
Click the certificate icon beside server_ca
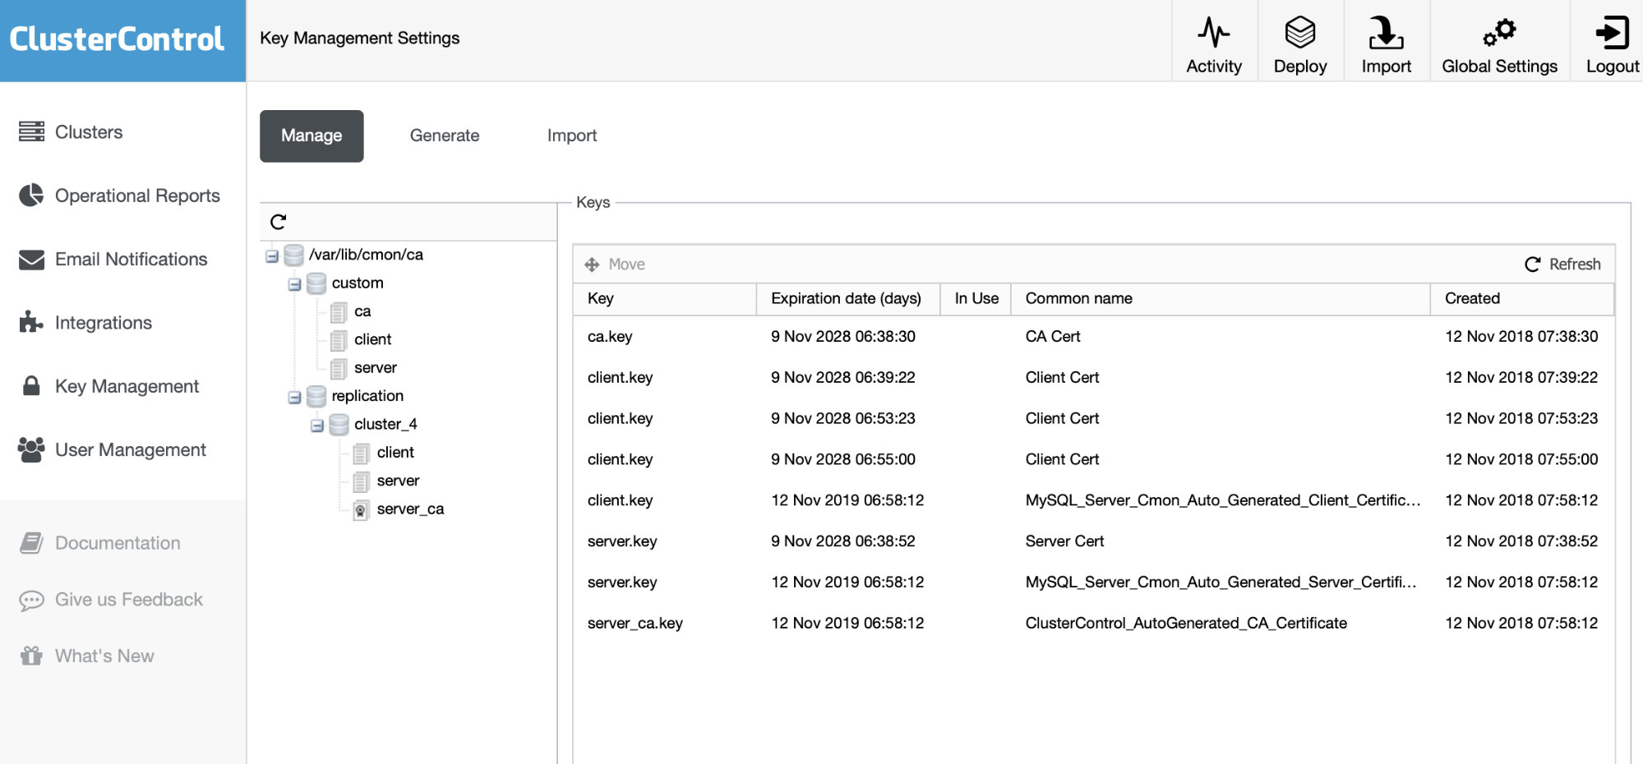pyautogui.click(x=361, y=510)
